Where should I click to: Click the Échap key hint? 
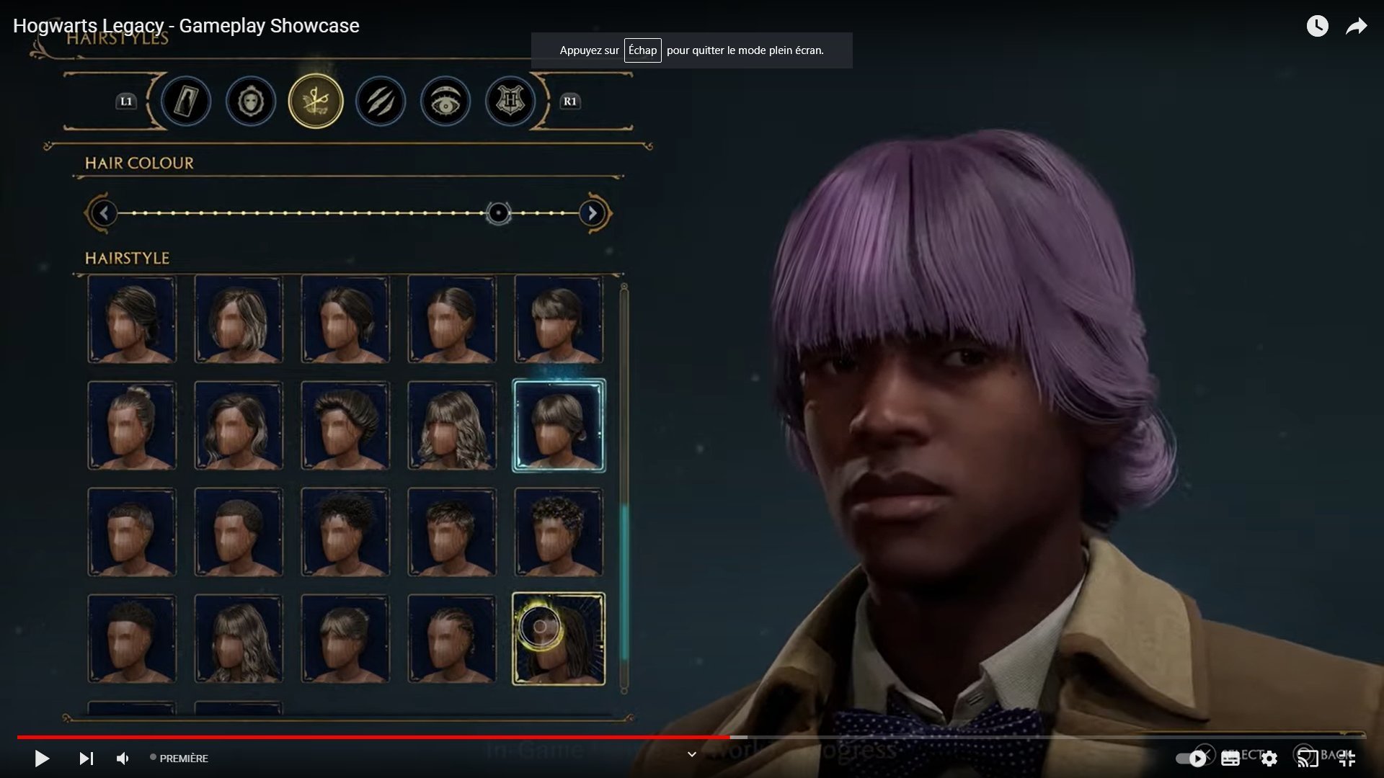(642, 50)
